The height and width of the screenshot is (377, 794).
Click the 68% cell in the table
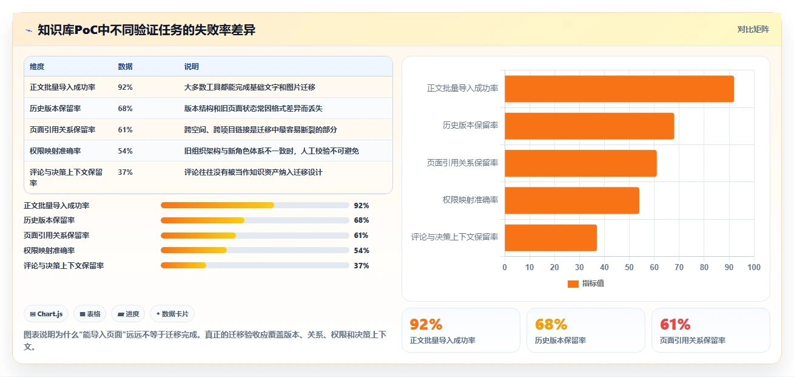[125, 109]
